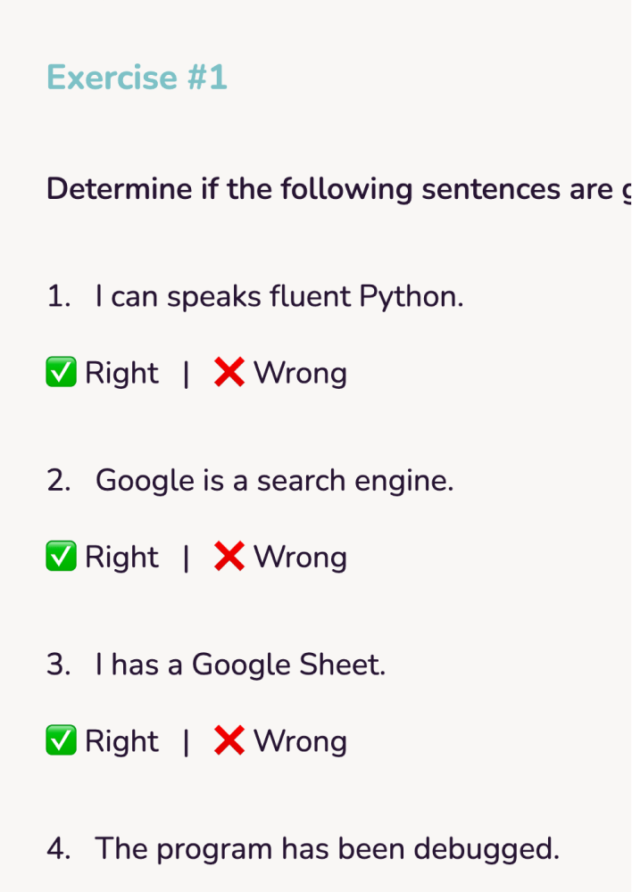Image resolution: width=632 pixels, height=892 pixels.
Task: Pick the "Wrong" label for "I has a Google Sheet"
Action: (300, 741)
